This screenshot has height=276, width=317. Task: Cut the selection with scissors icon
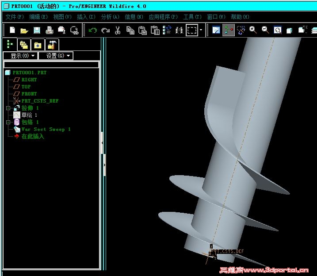[118, 31]
